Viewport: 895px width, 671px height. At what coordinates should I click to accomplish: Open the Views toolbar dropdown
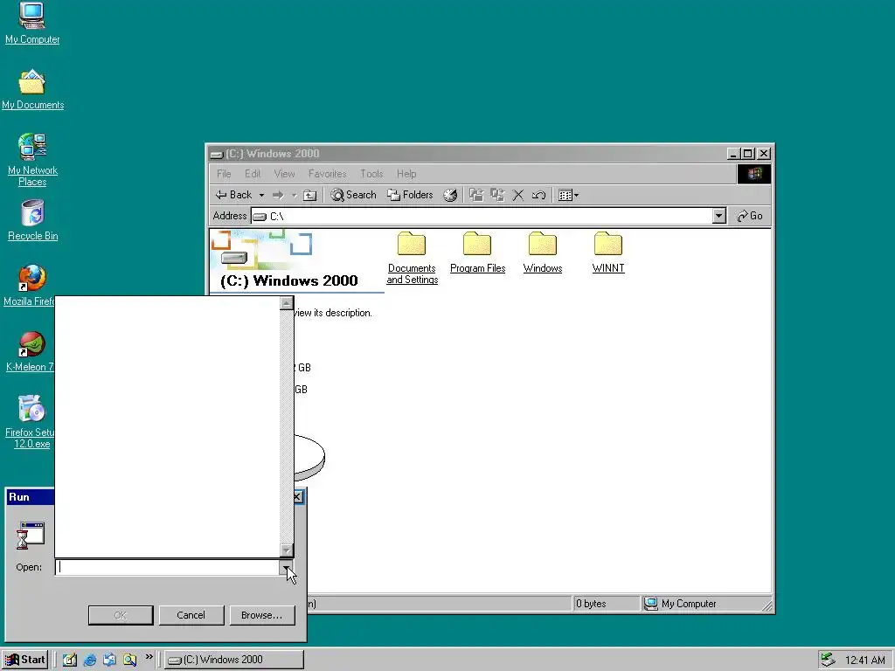pos(568,195)
